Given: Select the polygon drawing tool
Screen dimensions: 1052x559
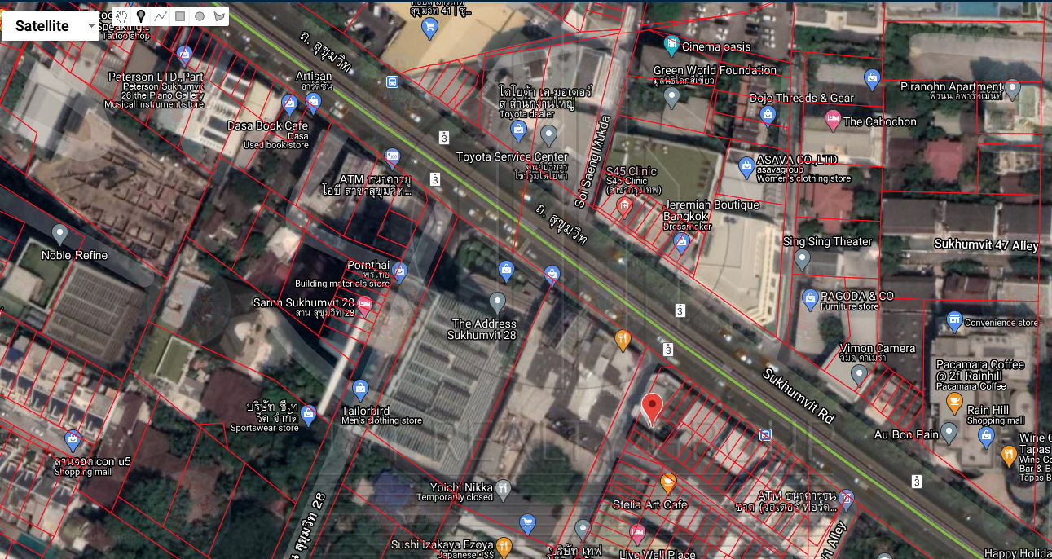Looking at the screenshot, I should pos(218,16).
